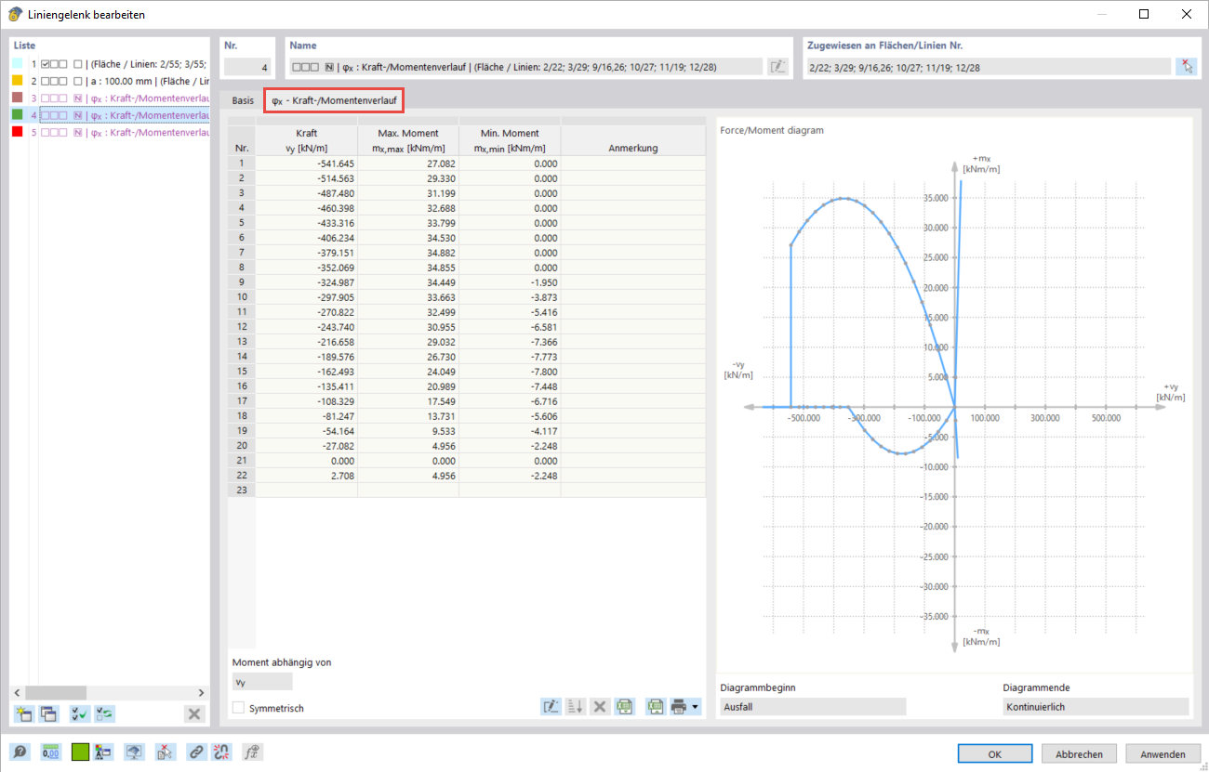Click row header number 23
Image resolution: width=1209 pixels, height=772 pixels.
tap(242, 490)
